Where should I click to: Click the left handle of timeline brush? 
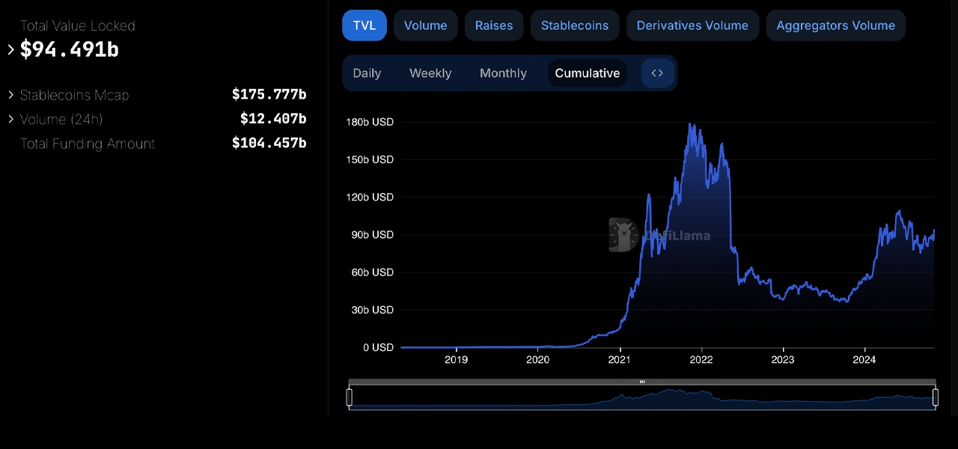[x=349, y=395]
